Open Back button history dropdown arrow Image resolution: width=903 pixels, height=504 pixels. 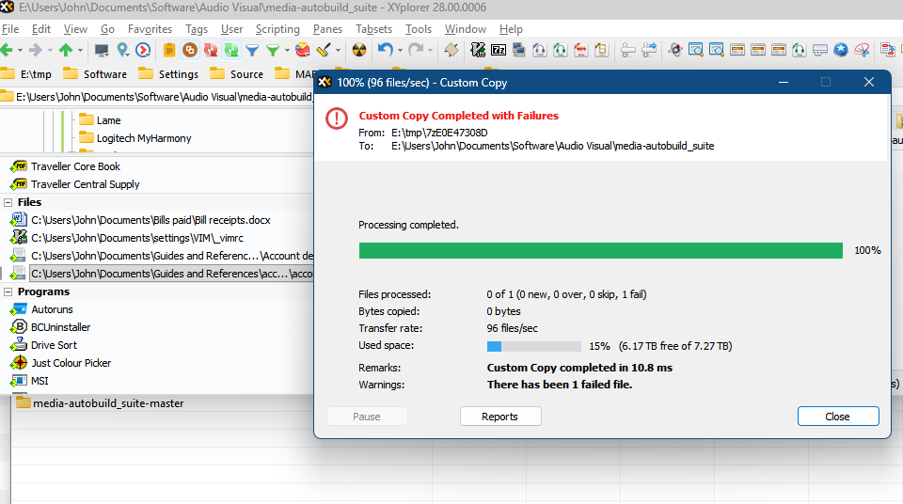[x=20, y=51]
